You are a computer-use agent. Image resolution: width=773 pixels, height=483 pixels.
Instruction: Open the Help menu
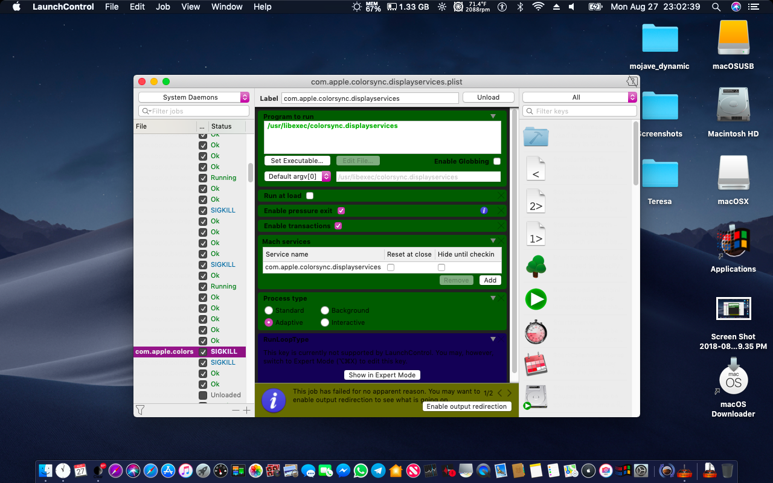tap(262, 7)
